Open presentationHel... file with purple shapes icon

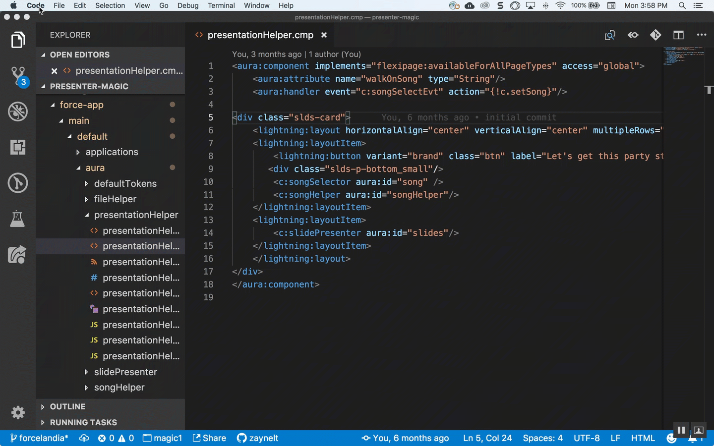click(110, 309)
